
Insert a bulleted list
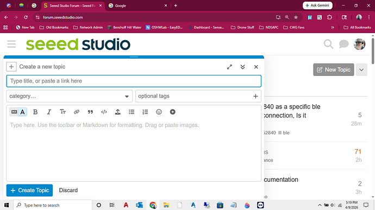tap(132, 112)
